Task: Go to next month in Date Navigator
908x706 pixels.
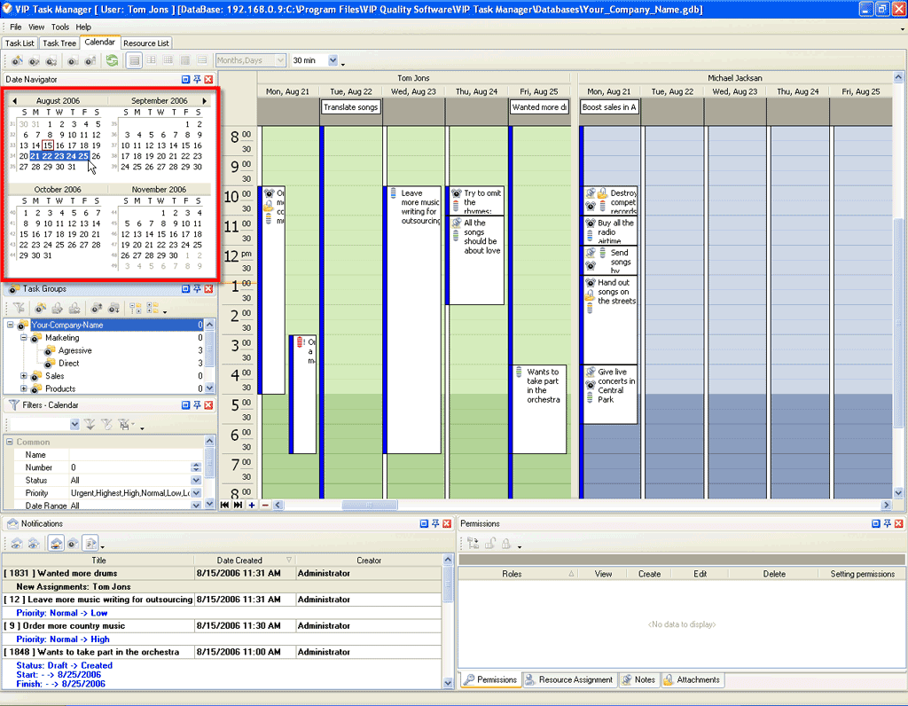Action: [x=205, y=101]
